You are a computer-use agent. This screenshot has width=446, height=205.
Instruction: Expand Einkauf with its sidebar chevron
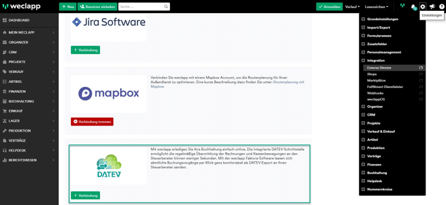click(53, 111)
